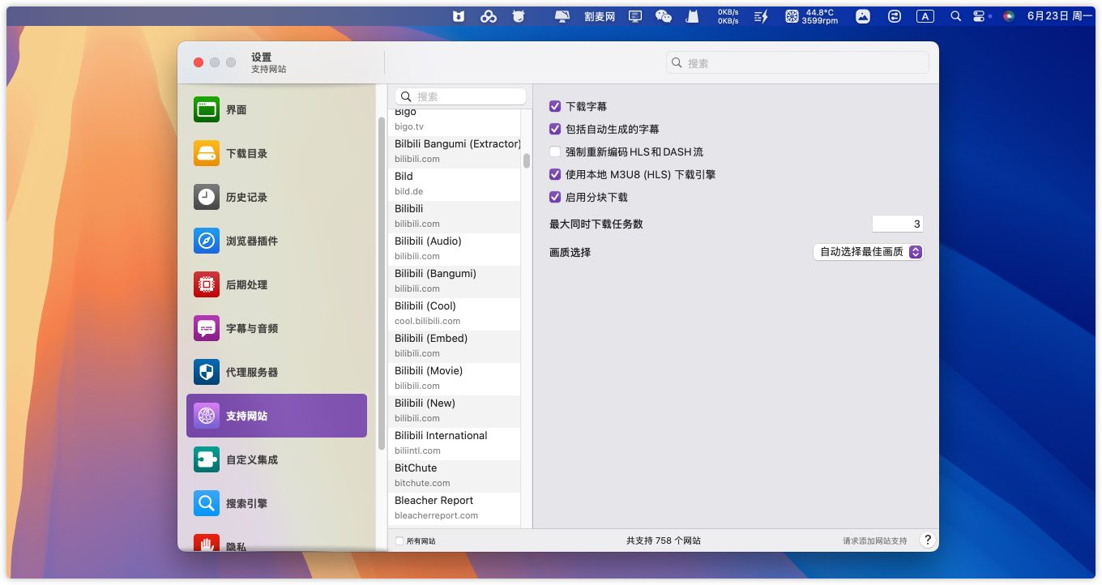The width and height of the screenshot is (1102, 585).
Task: Open the 字幕与音频 subtitle icon
Action: coord(207,328)
